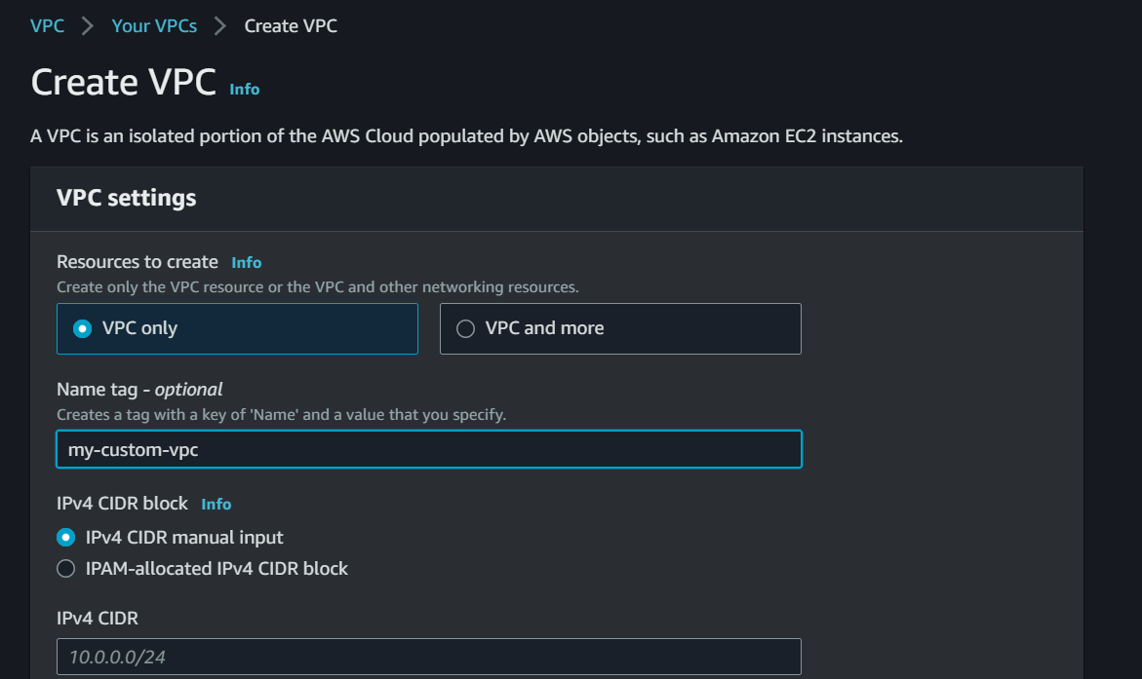Screen dimensions: 1142x679
Task: Choose IPAM-allocated IPv4 CIDR block radio
Action: pos(66,569)
